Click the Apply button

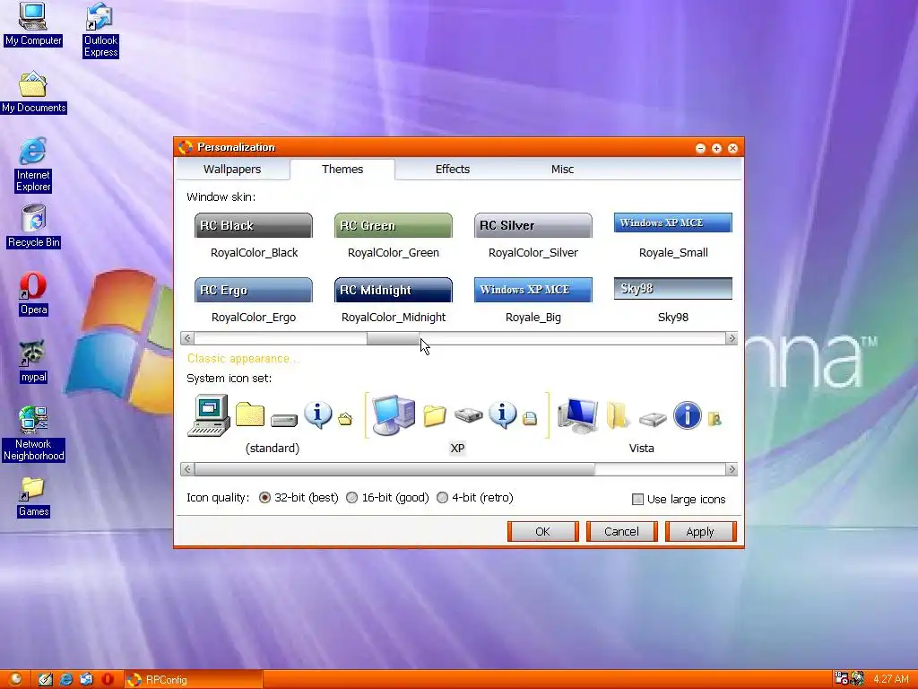700,531
